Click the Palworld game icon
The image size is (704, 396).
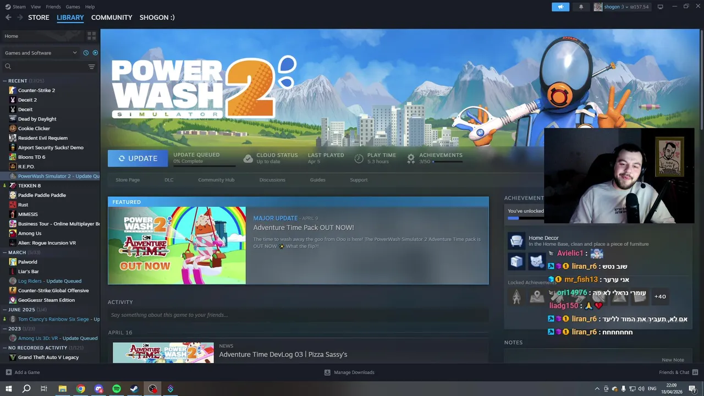coord(13,262)
